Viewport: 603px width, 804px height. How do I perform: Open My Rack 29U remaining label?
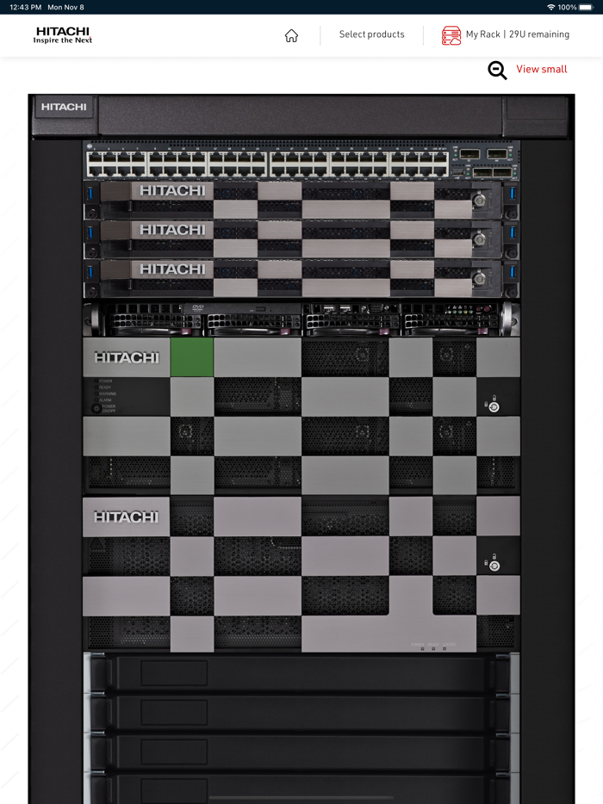[x=518, y=34]
